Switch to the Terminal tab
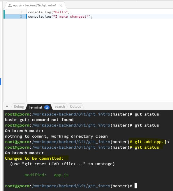The height and width of the screenshot is (191, 173). click(39, 107)
